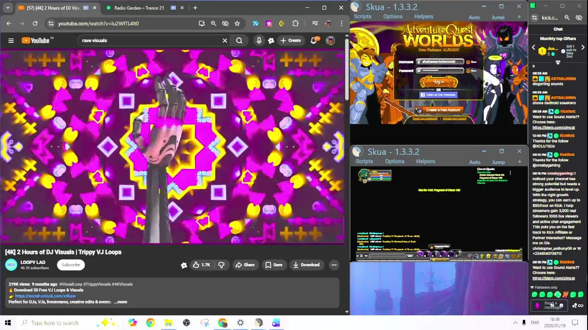Save the video to a playlist
The height and width of the screenshot is (330, 588).
tap(274, 264)
